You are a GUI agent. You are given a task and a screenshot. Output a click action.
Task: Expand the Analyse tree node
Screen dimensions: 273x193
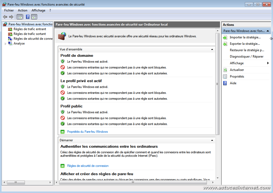[5, 44]
